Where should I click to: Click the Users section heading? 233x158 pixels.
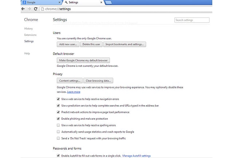coord(57,33)
